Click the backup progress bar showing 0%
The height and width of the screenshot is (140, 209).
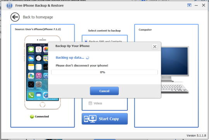[x=104, y=72]
